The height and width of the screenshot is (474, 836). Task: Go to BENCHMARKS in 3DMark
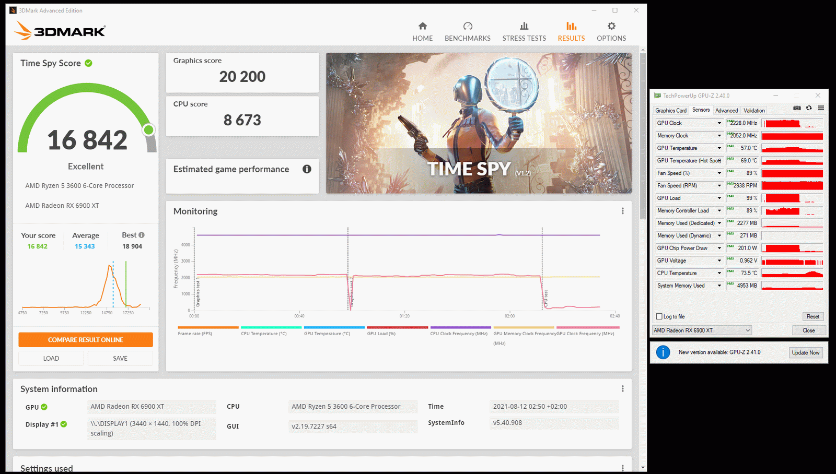[x=468, y=32]
